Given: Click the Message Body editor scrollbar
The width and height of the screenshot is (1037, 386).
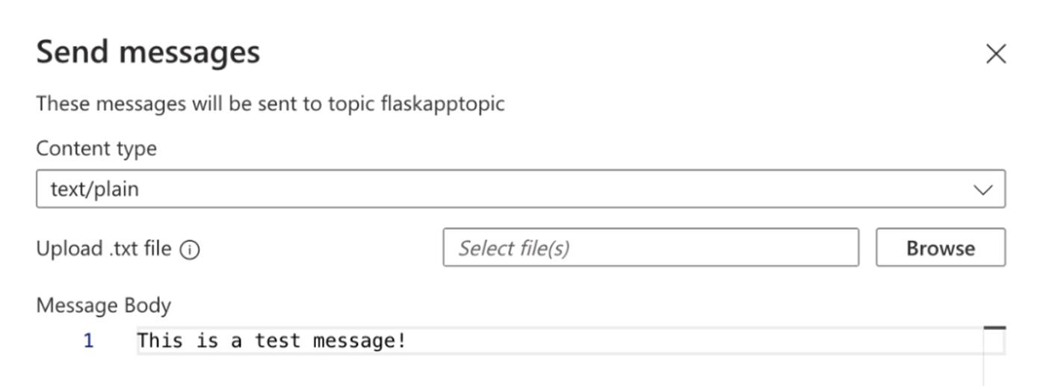Looking at the screenshot, I should pyautogui.click(x=994, y=358).
